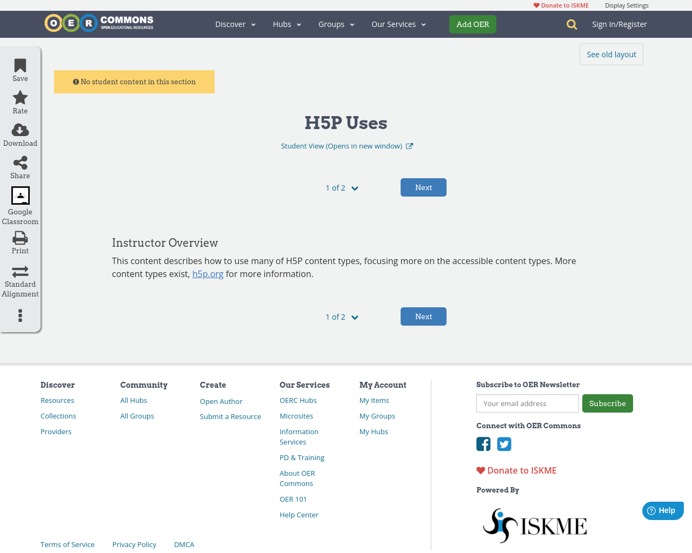The height and width of the screenshot is (553, 692).
Task: Select the Save bookmark icon
Action: tap(19, 64)
